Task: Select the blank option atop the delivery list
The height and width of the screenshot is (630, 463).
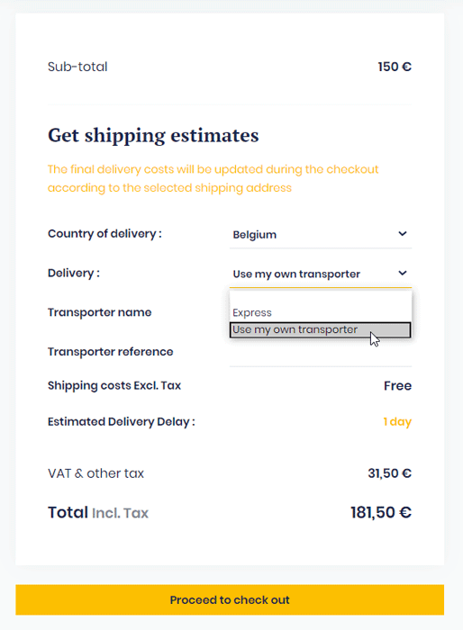Action: pyautogui.click(x=320, y=298)
